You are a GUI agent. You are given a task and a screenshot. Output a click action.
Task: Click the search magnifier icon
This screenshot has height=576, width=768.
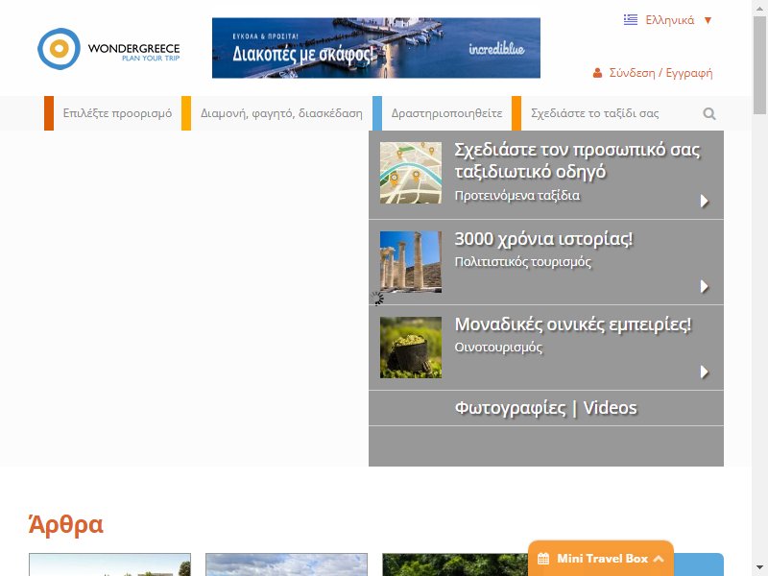[709, 114]
